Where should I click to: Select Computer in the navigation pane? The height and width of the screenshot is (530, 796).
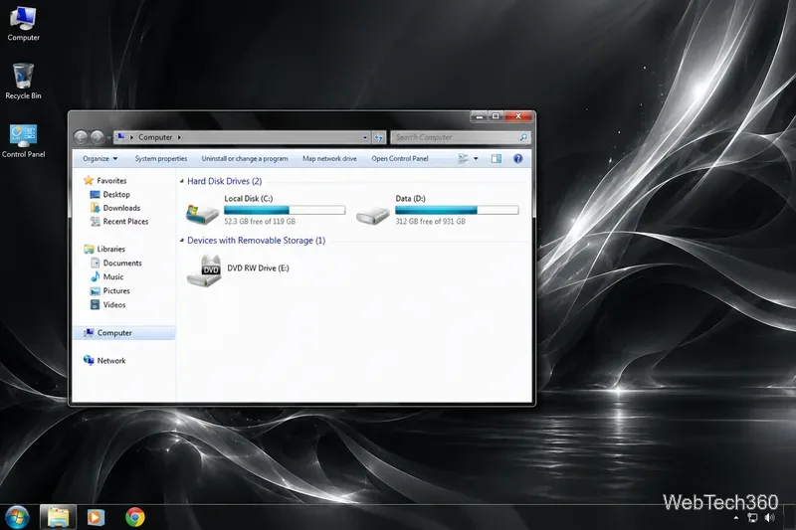pos(124,333)
